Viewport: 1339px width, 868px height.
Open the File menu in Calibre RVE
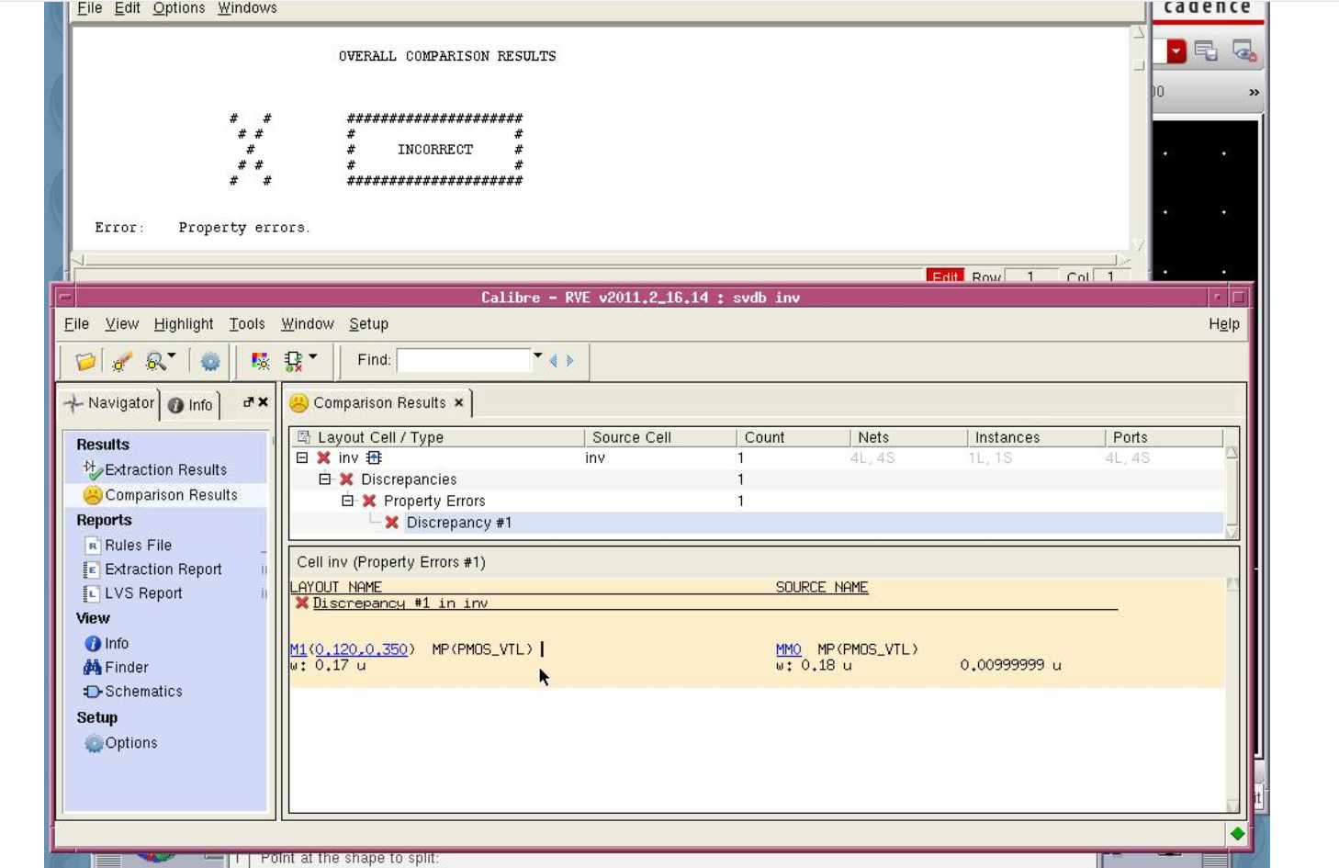(76, 324)
